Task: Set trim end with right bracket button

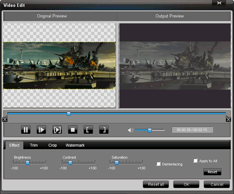Action: click(104, 130)
